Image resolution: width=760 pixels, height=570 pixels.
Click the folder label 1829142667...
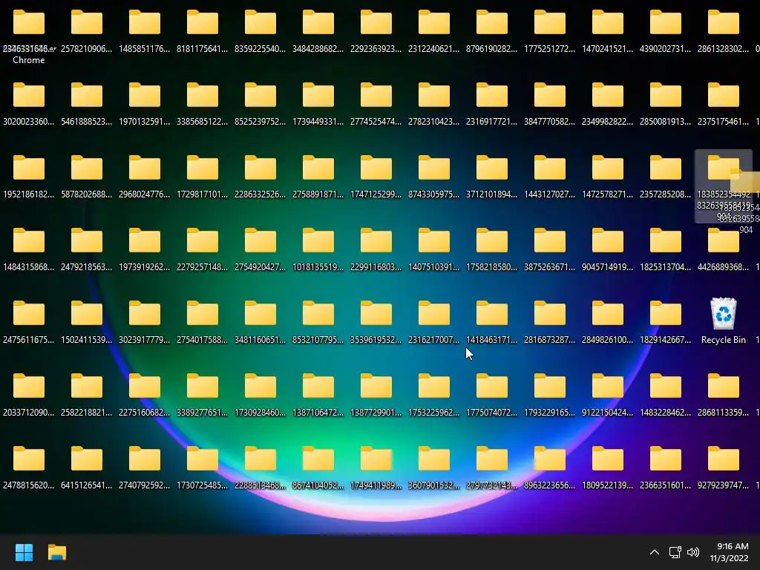666,340
